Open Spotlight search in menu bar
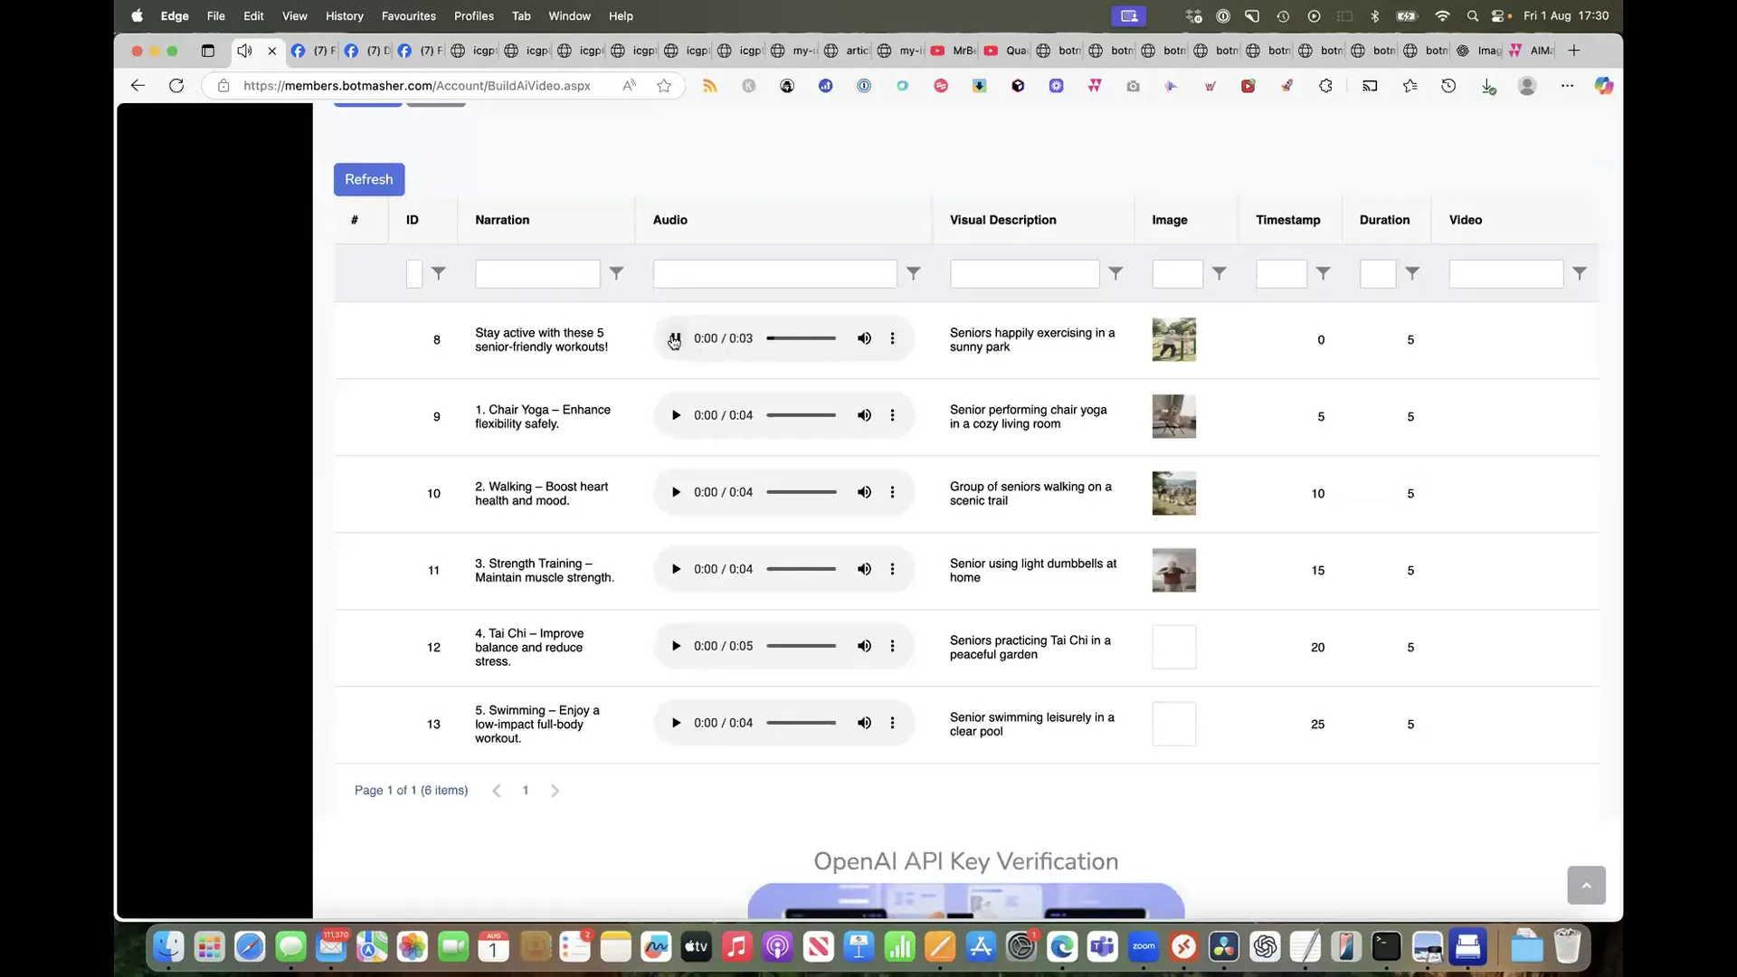The width and height of the screenshot is (1737, 977). pyautogui.click(x=1472, y=15)
